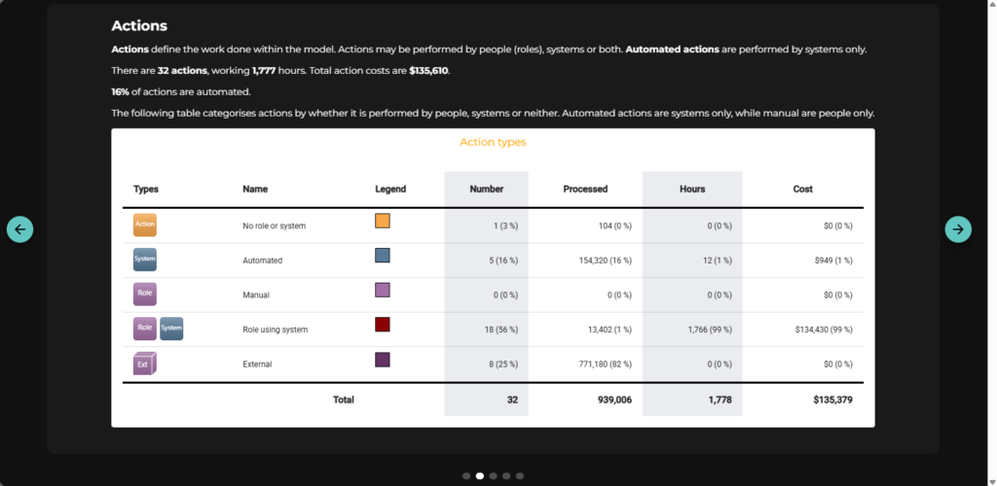
Task: Click the previous slide arrow button
Action: click(x=20, y=229)
